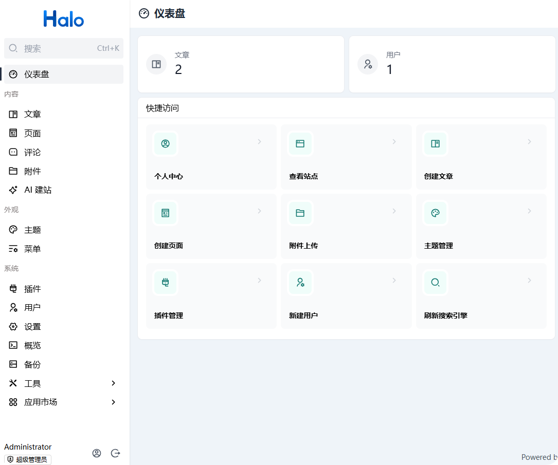558x465 pixels.
Task: Click the page icon in 创建页面 card
Action: (166, 213)
